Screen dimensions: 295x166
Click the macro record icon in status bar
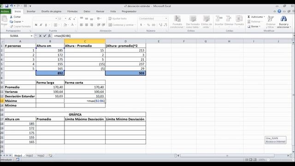pos(18,160)
